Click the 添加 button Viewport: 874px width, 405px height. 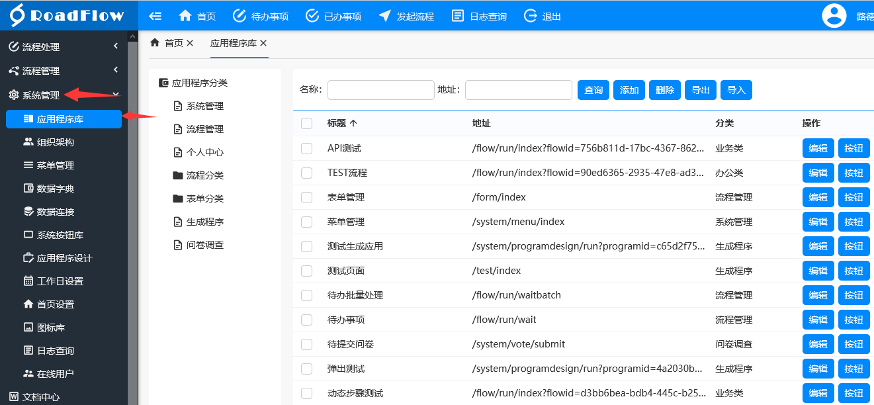[x=629, y=90]
